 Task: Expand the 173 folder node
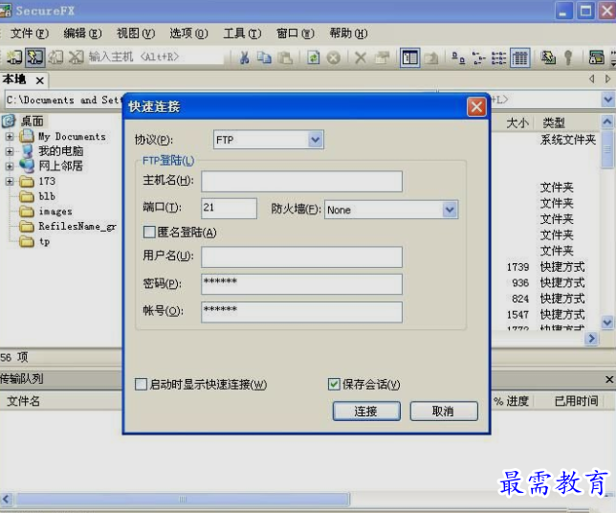[x=10, y=181]
